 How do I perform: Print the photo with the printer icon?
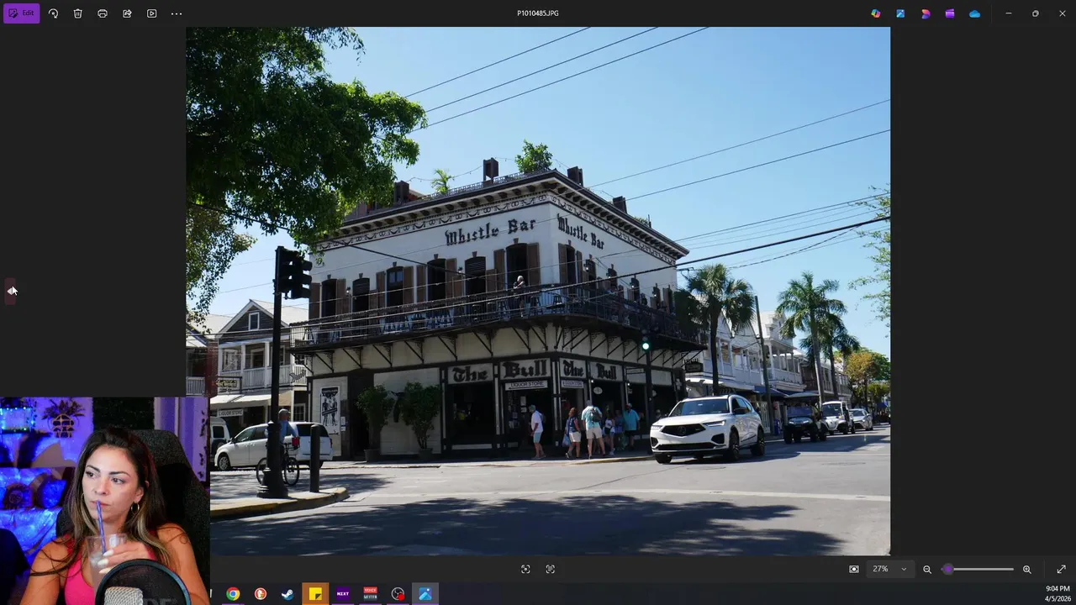coord(103,13)
